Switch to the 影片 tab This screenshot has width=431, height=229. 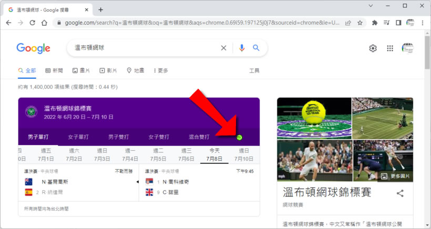click(108, 70)
